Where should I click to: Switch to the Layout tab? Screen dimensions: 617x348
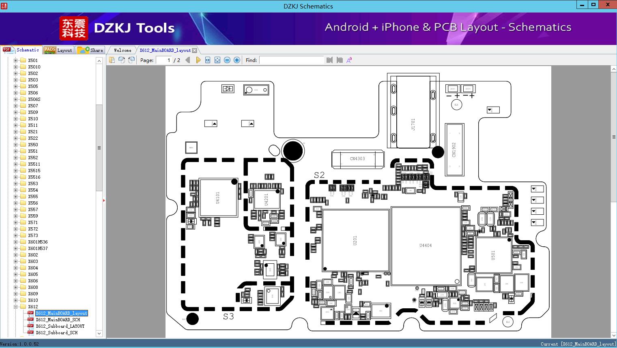58,50
